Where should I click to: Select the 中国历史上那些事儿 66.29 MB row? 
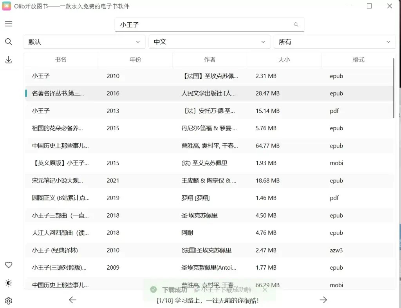[x=209, y=284]
